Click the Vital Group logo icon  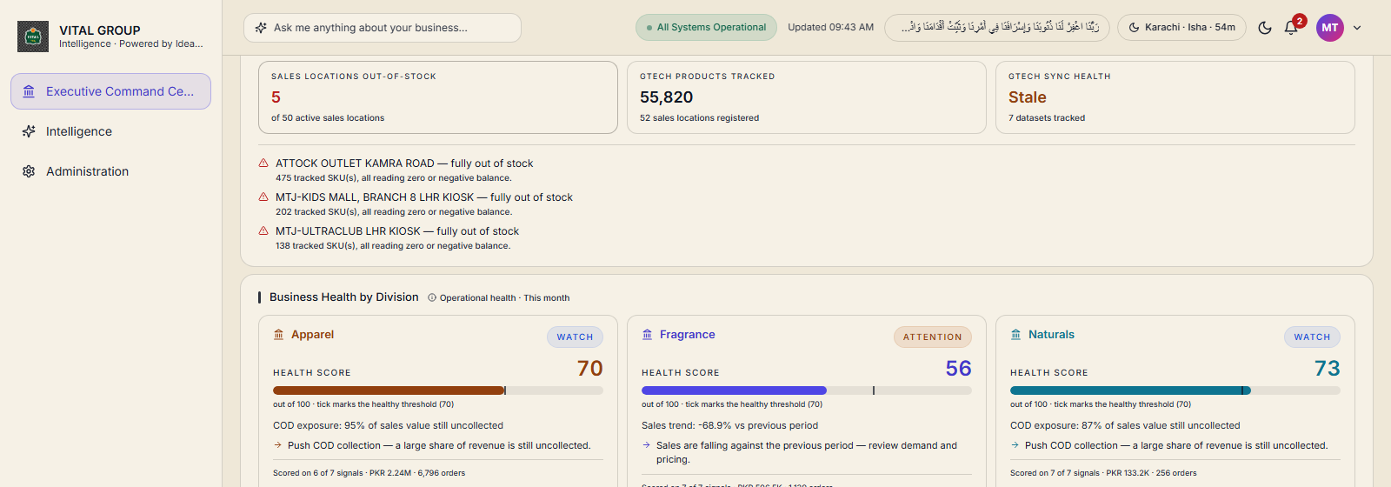[x=33, y=37]
